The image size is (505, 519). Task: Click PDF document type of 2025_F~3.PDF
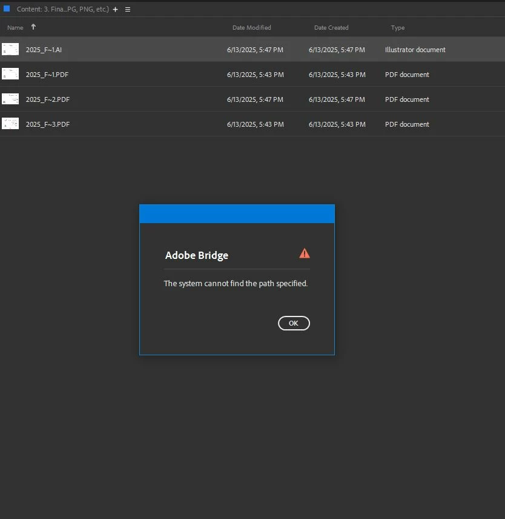point(407,124)
